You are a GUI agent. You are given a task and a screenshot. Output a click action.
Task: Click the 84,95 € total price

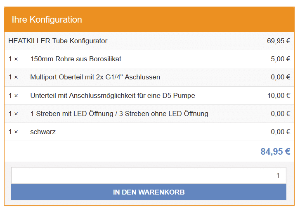[x=275, y=151]
